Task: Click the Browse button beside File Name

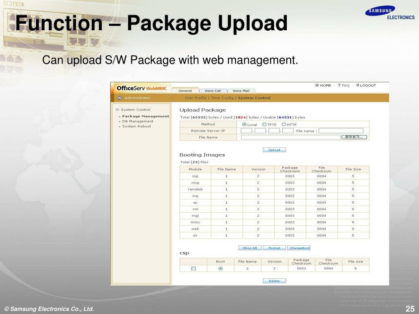Action: click(354, 137)
